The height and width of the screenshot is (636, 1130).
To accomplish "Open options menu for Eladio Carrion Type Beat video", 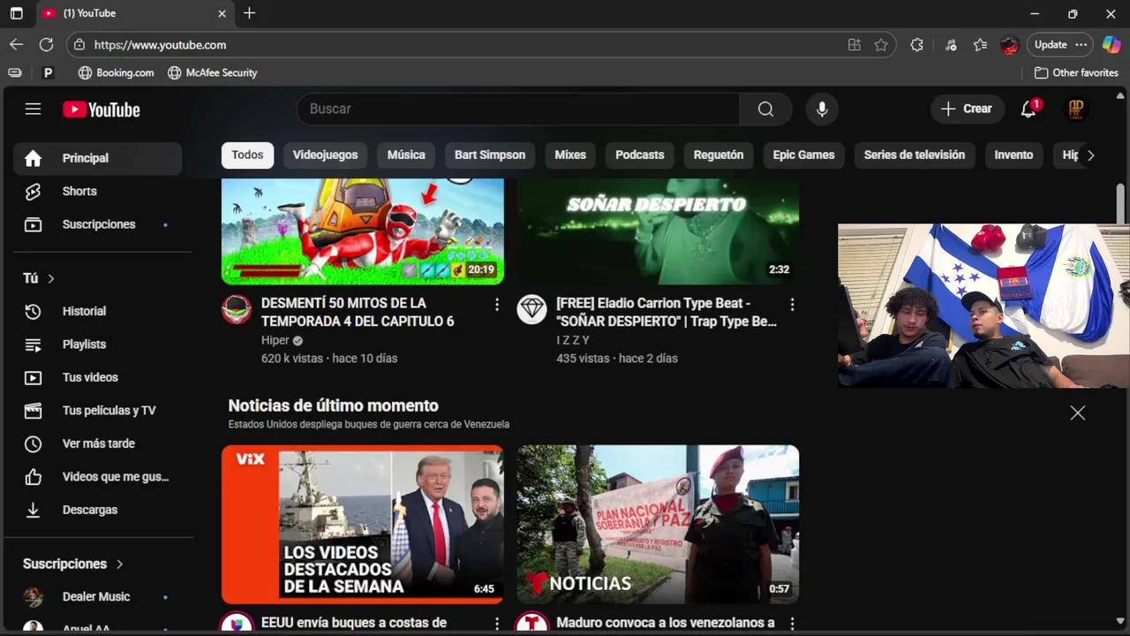I will 792,304.
